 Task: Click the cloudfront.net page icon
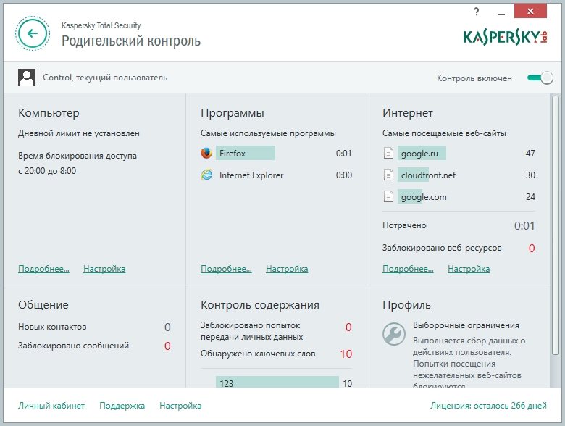click(x=389, y=175)
